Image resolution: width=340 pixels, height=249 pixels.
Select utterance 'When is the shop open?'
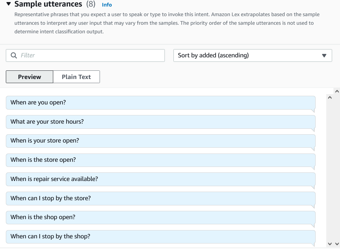tap(160, 217)
